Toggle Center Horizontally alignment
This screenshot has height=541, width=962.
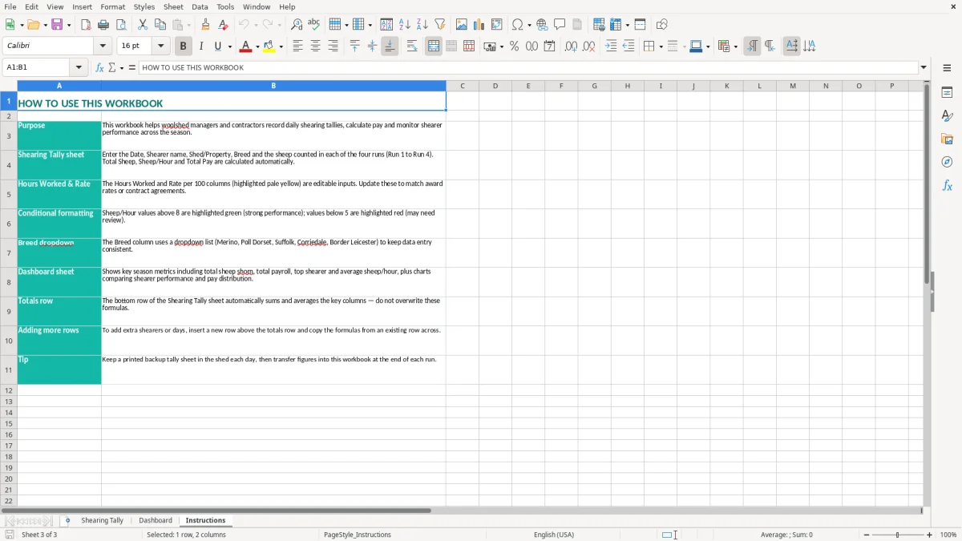[x=315, y=46]
